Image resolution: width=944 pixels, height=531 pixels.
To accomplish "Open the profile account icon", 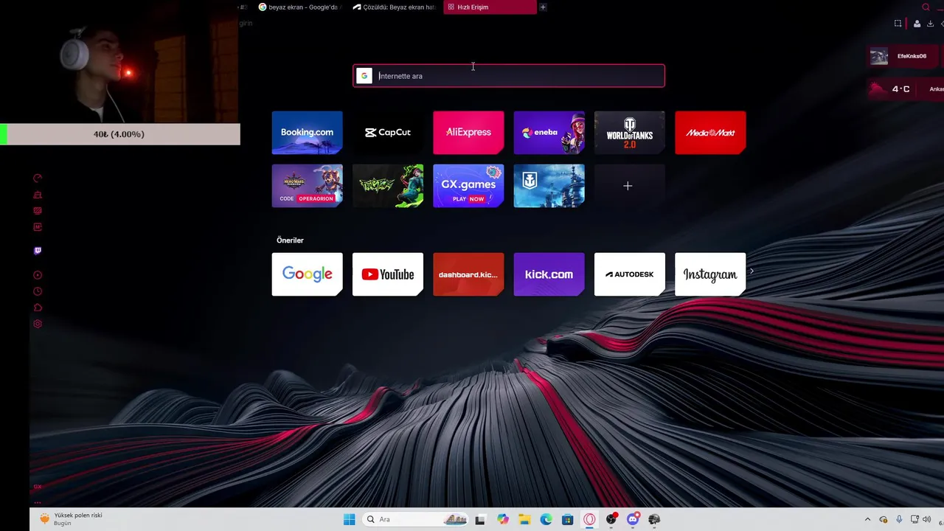I will point(917,24).
